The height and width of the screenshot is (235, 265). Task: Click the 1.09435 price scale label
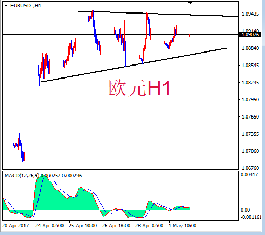[x=250, y=14]
